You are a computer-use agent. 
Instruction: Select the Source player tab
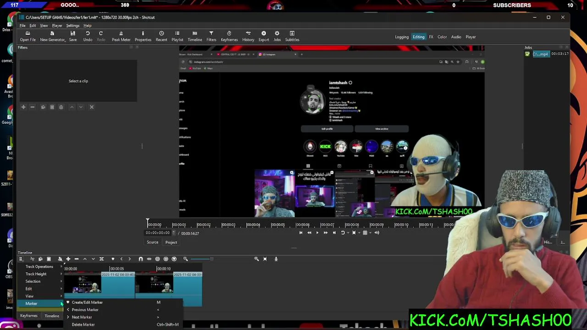tap(152, 242)
